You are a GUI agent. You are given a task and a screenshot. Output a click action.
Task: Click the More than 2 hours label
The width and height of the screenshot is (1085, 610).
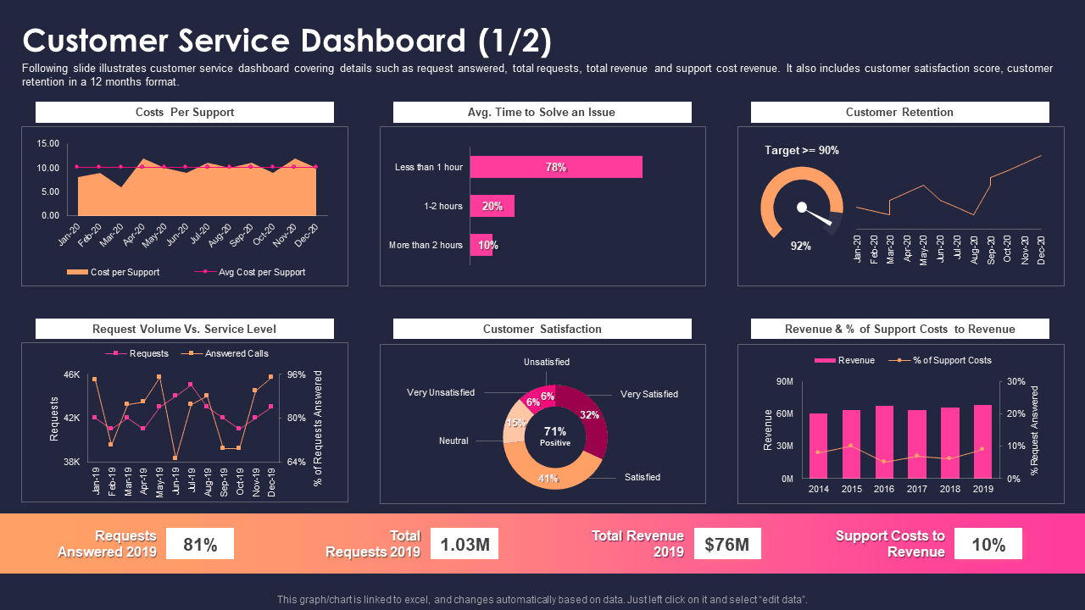[x=426, y=245]
